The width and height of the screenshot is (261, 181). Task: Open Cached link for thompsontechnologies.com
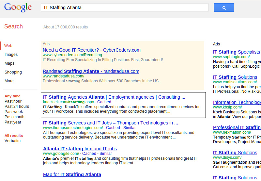pyautogui.click(x=113, y=128)
